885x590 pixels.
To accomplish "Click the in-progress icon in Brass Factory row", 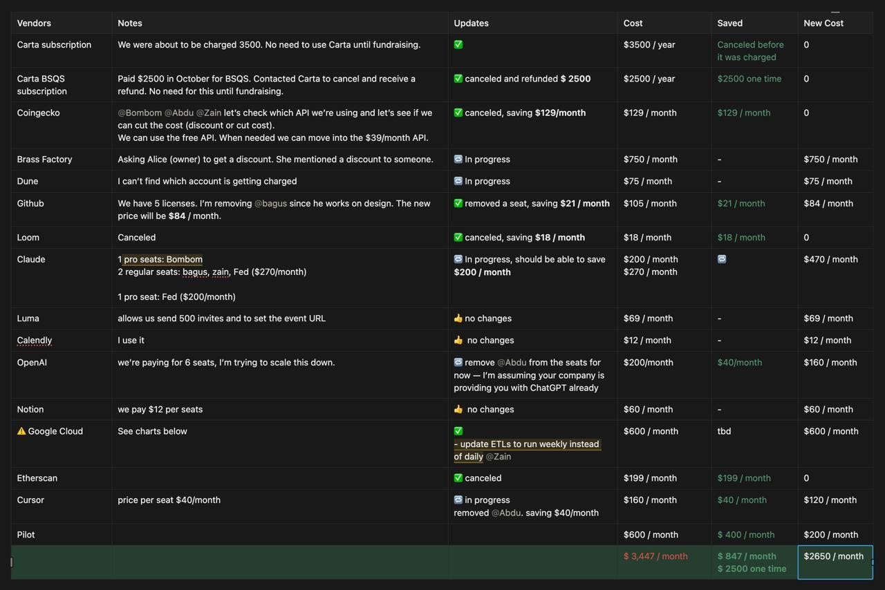I will coord(458,159).
